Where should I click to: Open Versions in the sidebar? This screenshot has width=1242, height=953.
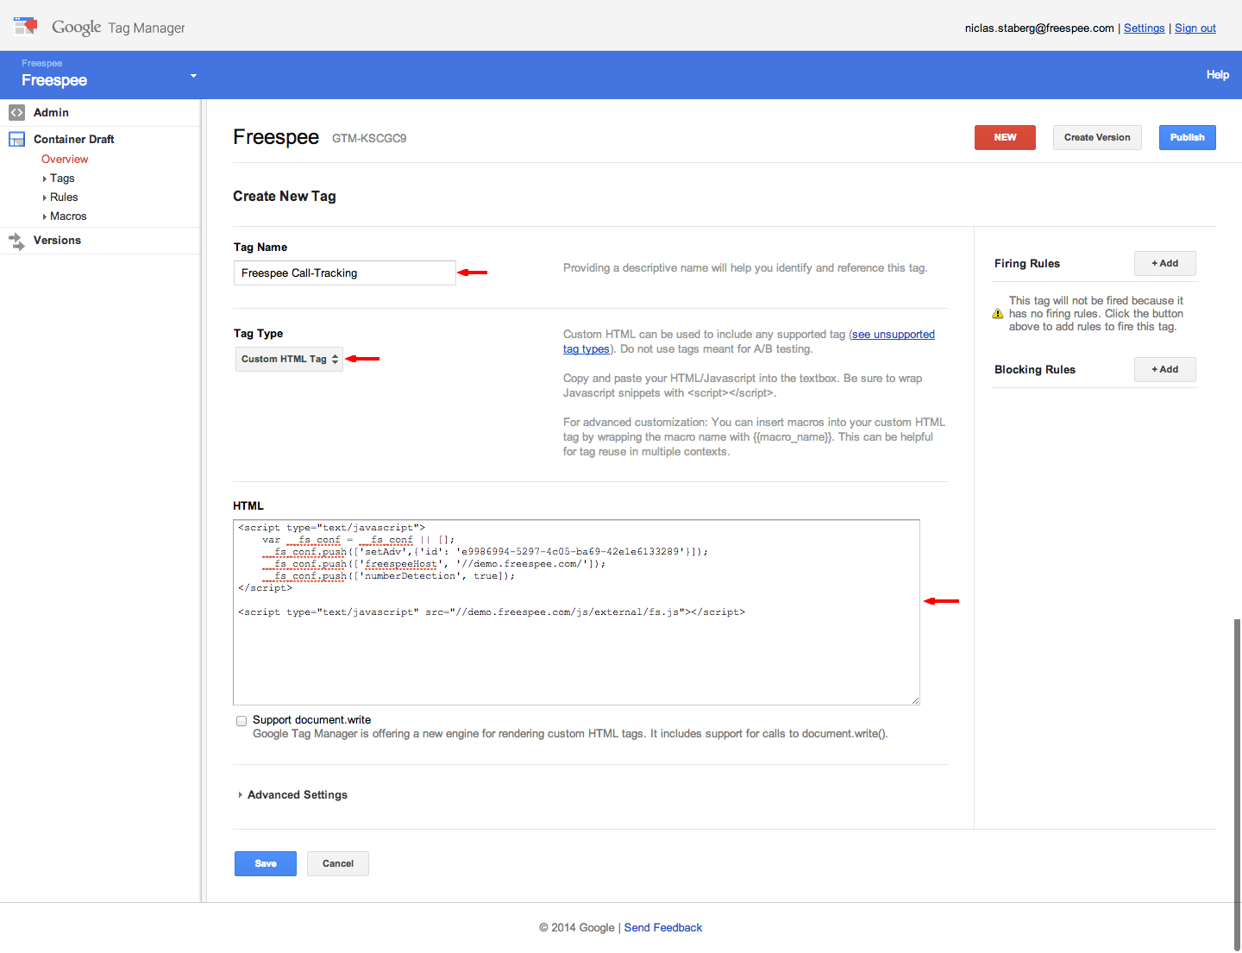pyautogui.click(x=57, y=241)
